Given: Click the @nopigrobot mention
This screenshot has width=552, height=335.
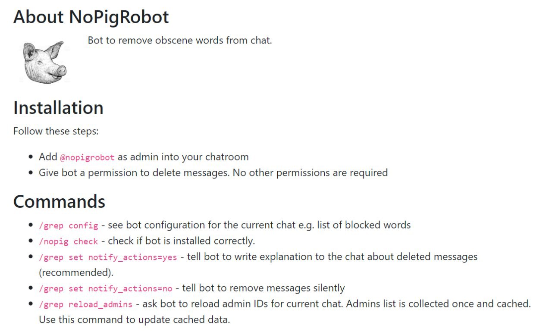Looking at the screenshot, I should [x=88, y=157].
